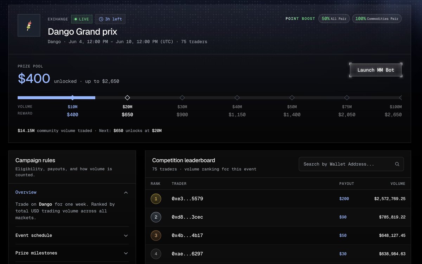Click the $2,650 reward under $100M
Viewport: 422px width, 264px height.
(393, 114)
